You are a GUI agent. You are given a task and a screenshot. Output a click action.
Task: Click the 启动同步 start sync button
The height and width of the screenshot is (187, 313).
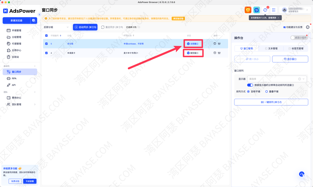coord(85,27)
